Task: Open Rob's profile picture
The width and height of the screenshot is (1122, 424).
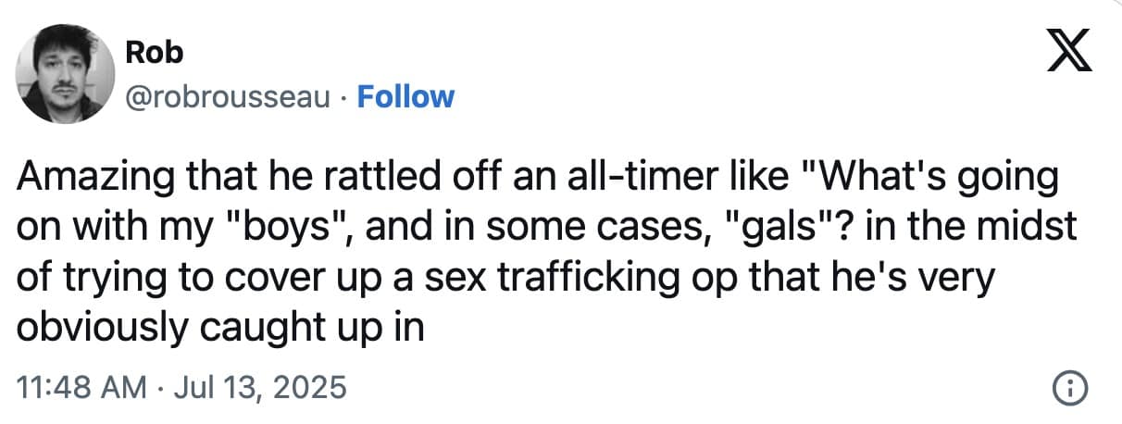Action: click(64, 74)
